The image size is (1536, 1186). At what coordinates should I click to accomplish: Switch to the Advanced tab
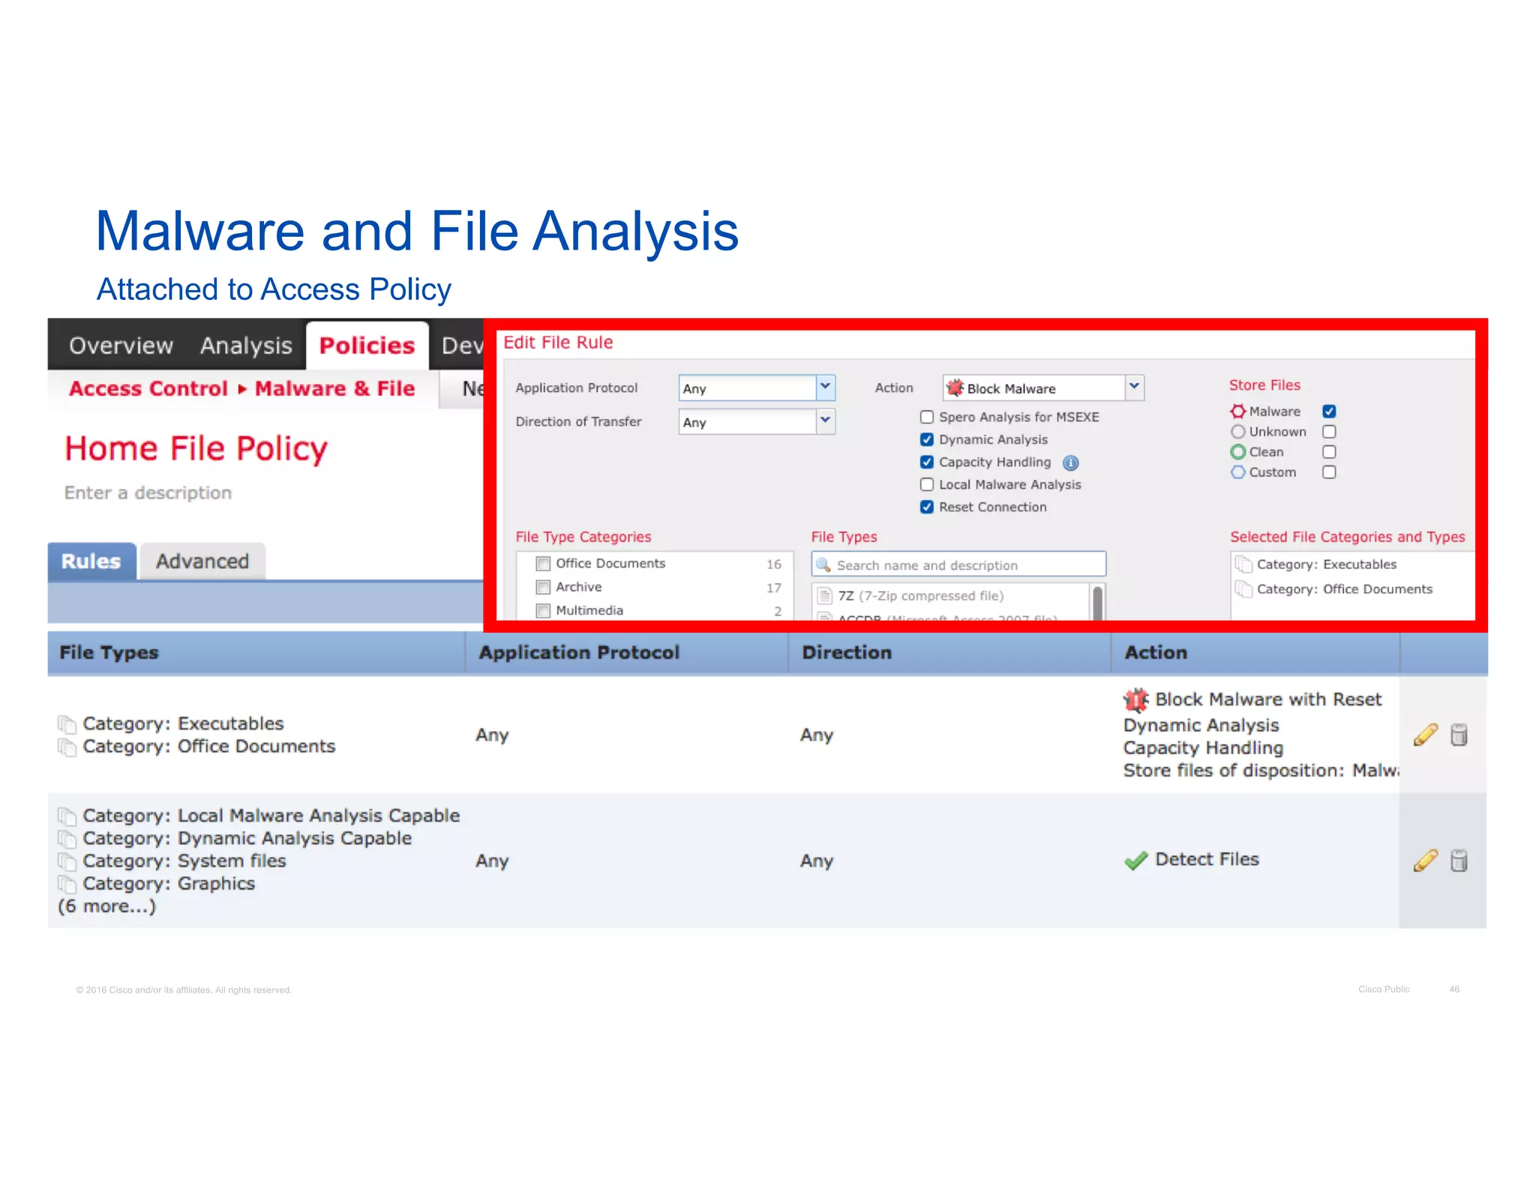tap(202, 562)
